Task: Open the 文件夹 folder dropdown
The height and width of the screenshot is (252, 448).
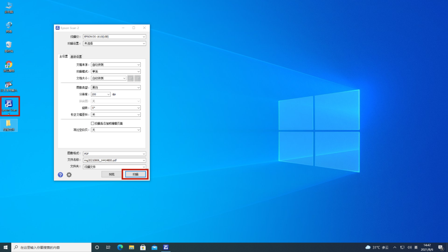Action: pos(114,167)
